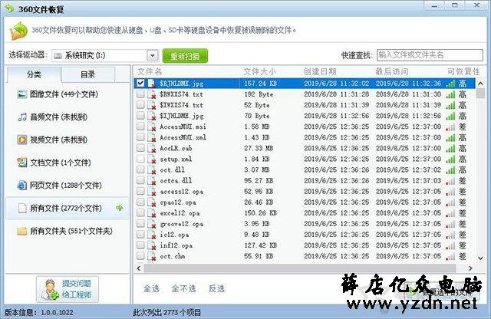Viewport: 491px width, 319px height.
Task: Click the video files category icon
Action: click(22, 140)
